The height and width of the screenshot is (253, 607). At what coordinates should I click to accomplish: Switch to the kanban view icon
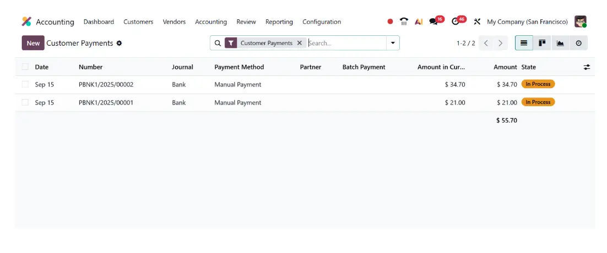coord(542,43)
